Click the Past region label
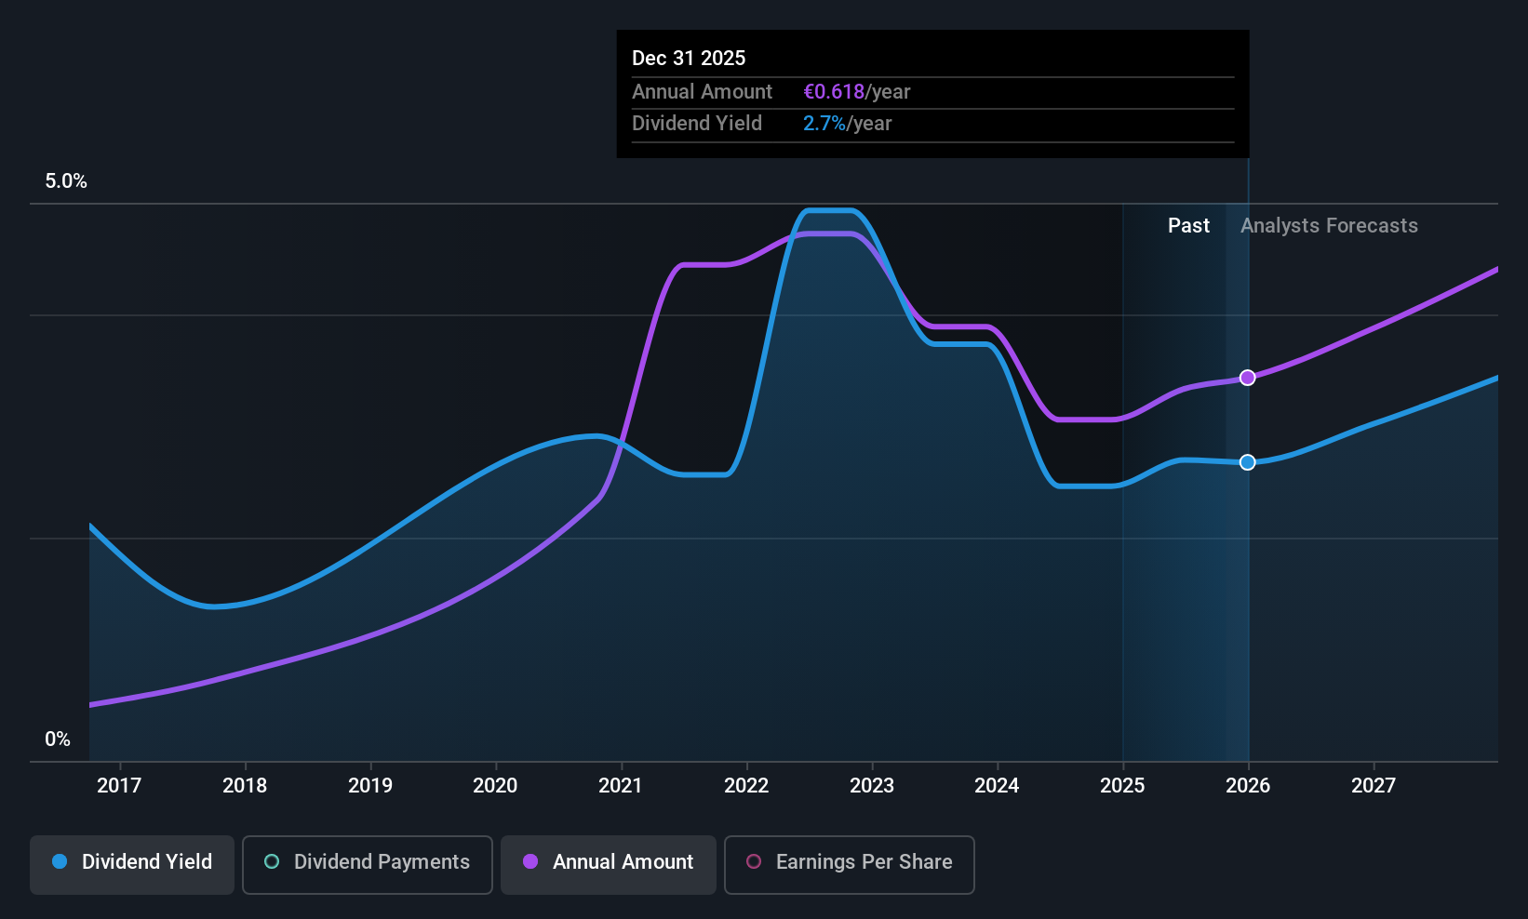This screenshot has width=1528, height=919. pyautogui.click(x=1188, y=226)
